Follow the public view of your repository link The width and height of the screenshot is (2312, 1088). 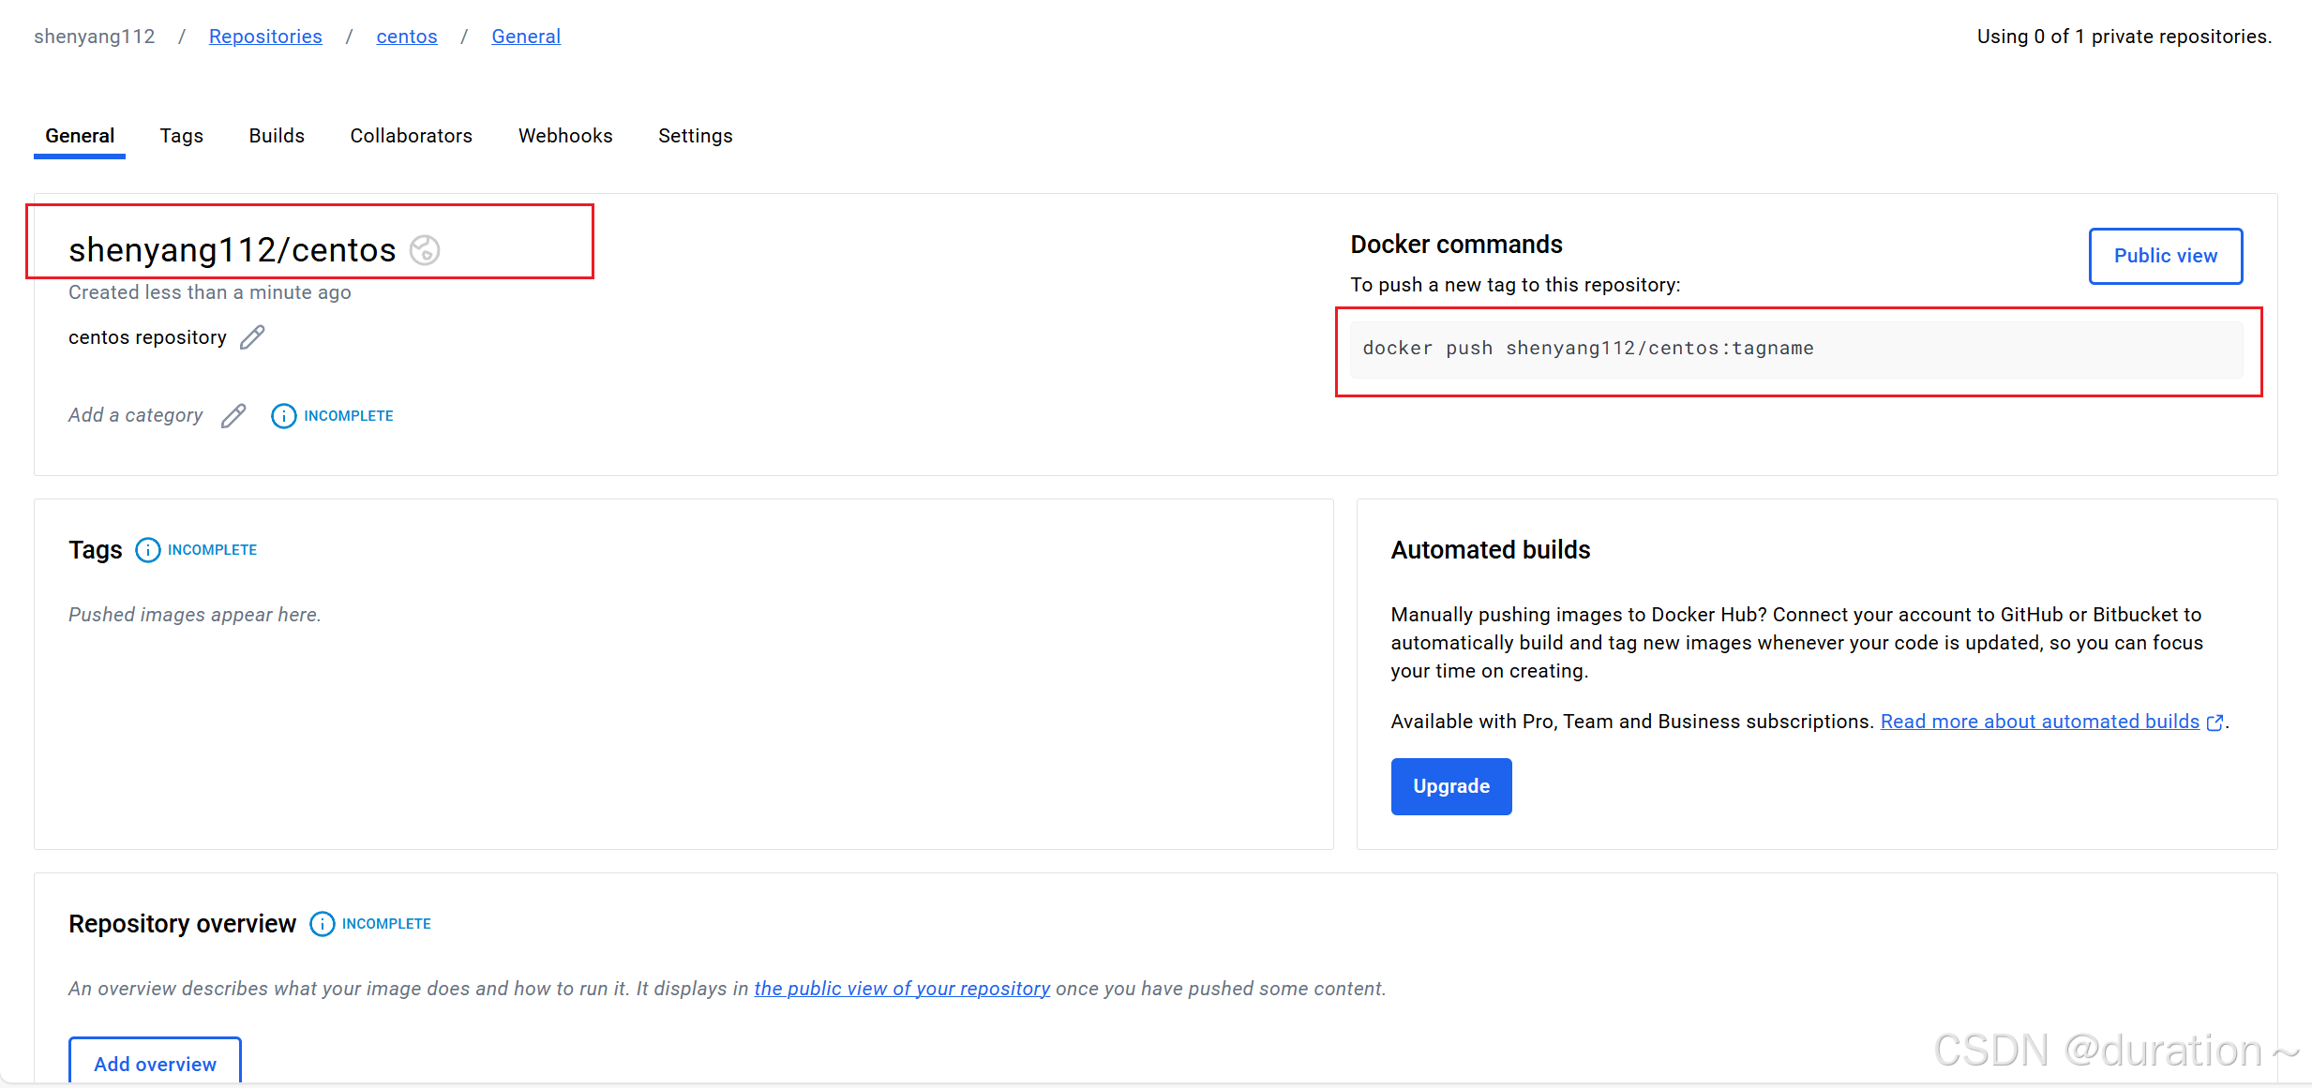point(902,989)
